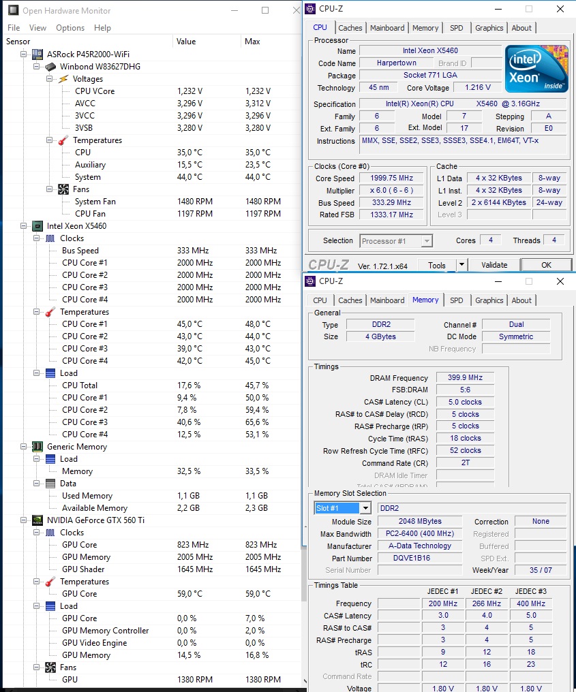Open the Options menu

pos(70,28)
